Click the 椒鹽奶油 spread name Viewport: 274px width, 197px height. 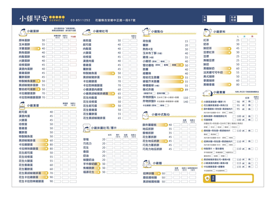[x=89, y=160]
